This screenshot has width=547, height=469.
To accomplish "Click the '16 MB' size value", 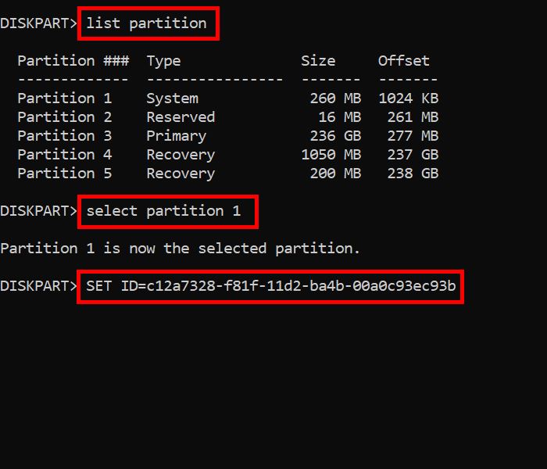I will pyautogui.click(x=340, y=117).
